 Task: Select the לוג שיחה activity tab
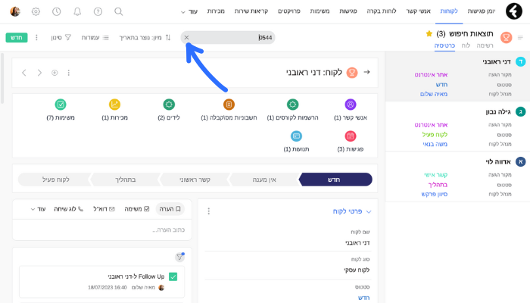coord(69,209)
